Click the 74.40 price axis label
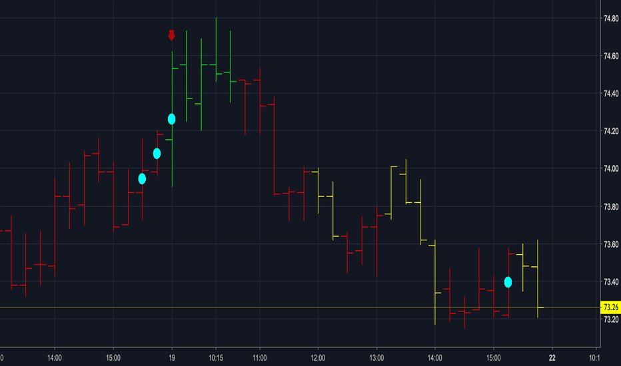621x366 pixels. 611,94
